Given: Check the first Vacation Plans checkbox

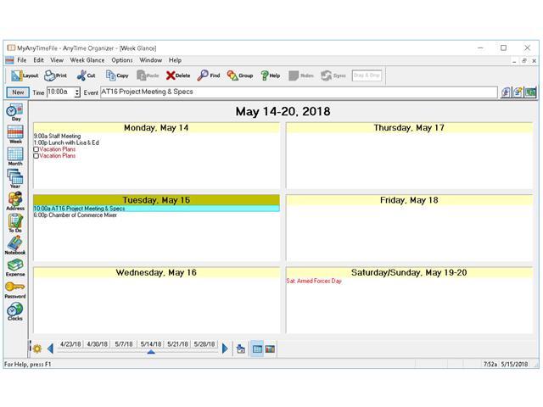Looking at the screenshot, I should (36, 149).
